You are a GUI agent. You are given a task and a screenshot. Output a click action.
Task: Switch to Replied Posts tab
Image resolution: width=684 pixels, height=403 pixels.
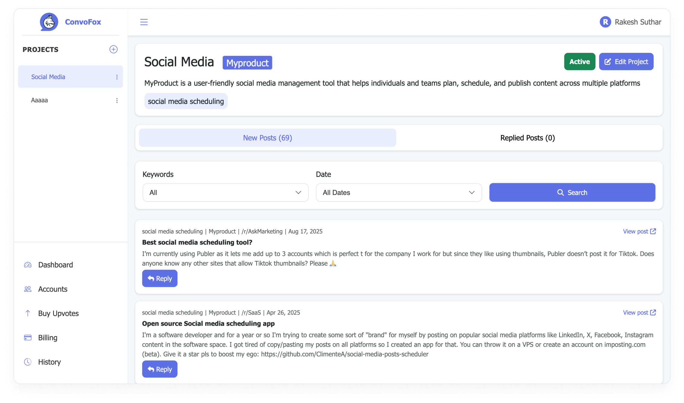527,138
